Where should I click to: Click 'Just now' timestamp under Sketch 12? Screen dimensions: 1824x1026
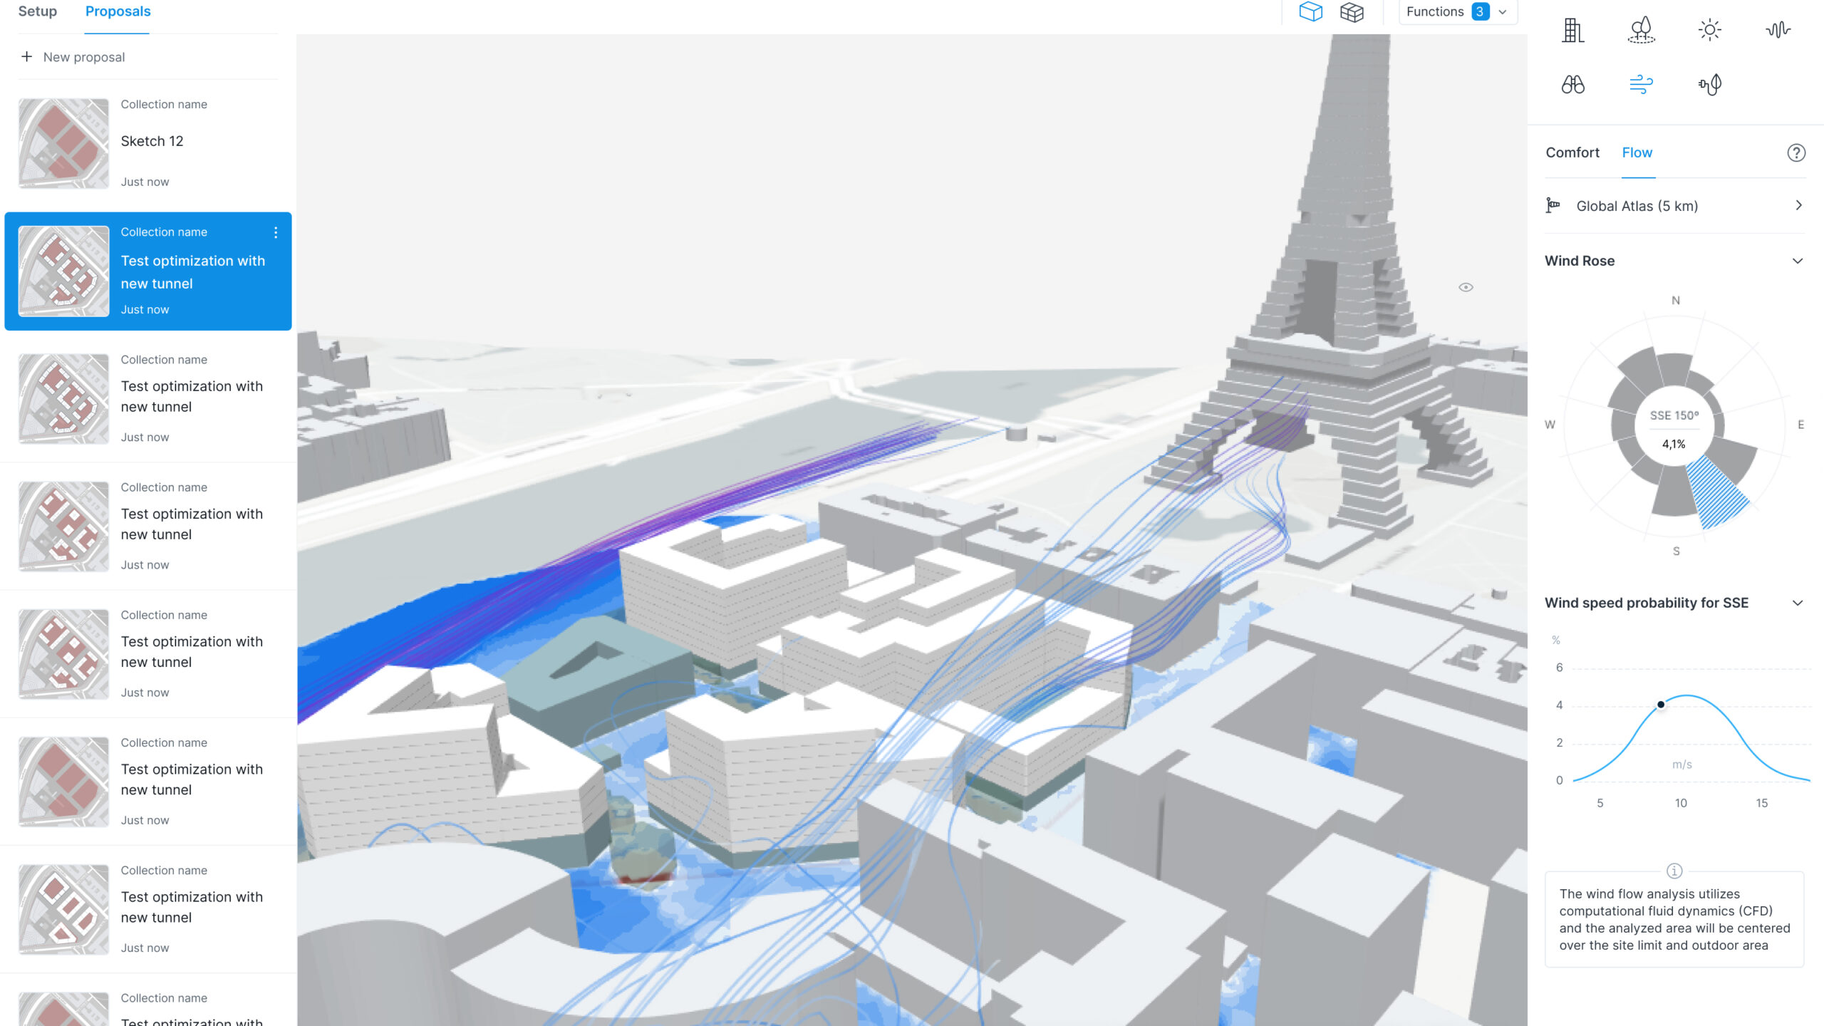click(145, 182)
